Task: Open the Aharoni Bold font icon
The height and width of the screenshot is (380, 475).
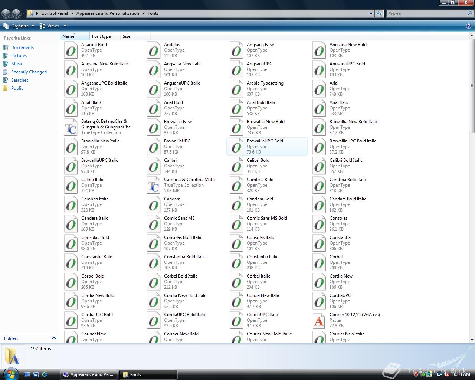Action: pyautogui.click(x=71, y=50)
